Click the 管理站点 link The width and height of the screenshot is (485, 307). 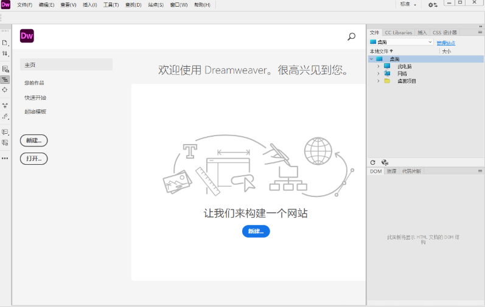(445, 43)
